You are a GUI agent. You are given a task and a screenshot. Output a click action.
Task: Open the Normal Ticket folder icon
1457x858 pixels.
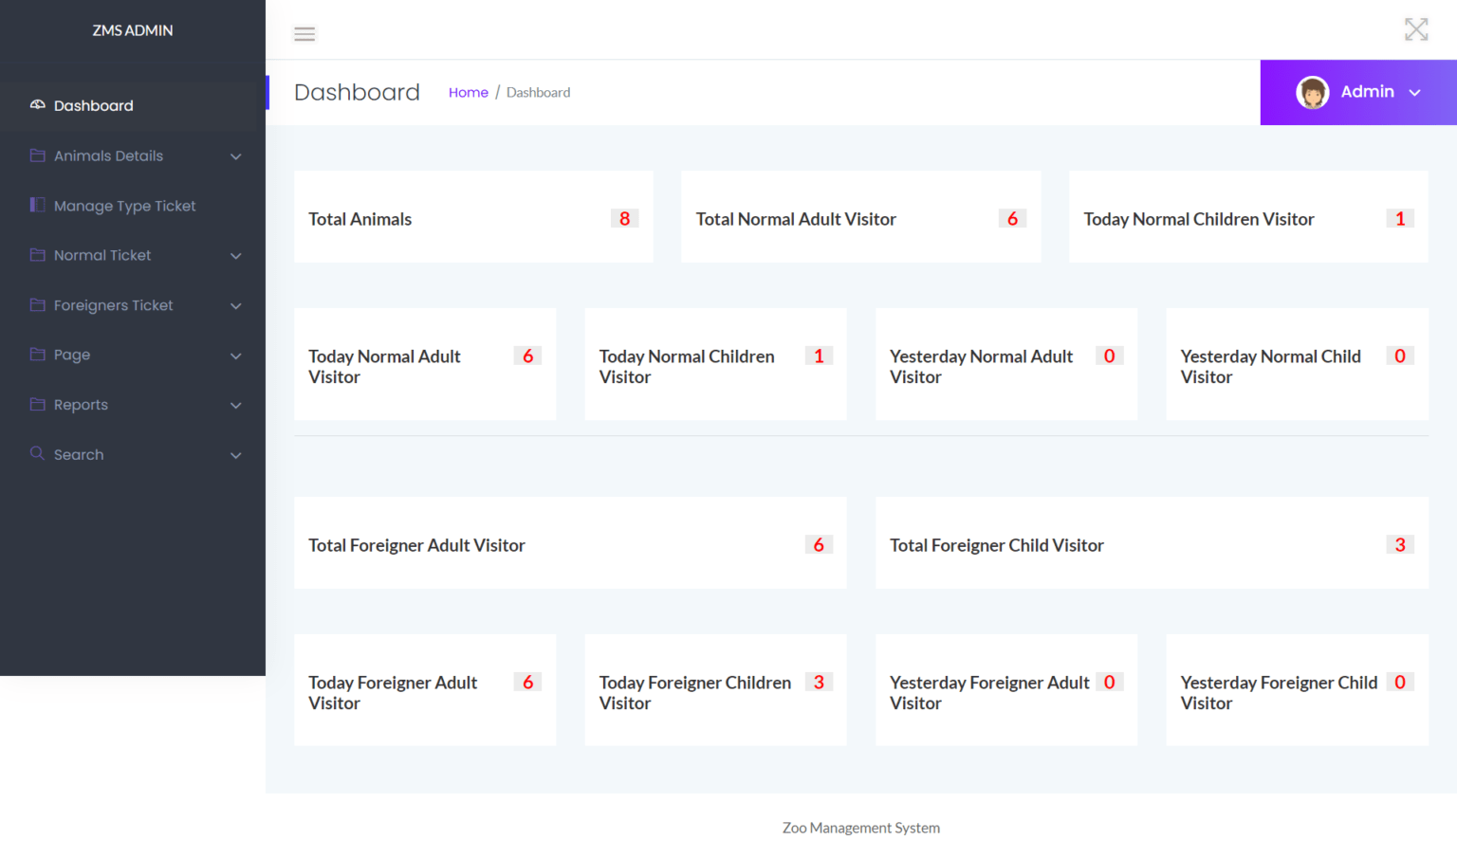click(x=36, y=255)
